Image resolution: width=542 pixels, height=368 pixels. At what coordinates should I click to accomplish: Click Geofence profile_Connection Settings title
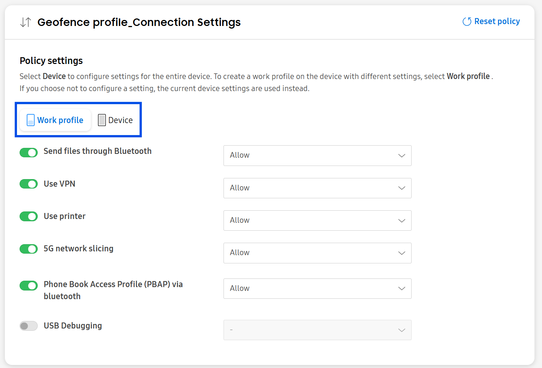pyautogui.click(x=139, y=22)
